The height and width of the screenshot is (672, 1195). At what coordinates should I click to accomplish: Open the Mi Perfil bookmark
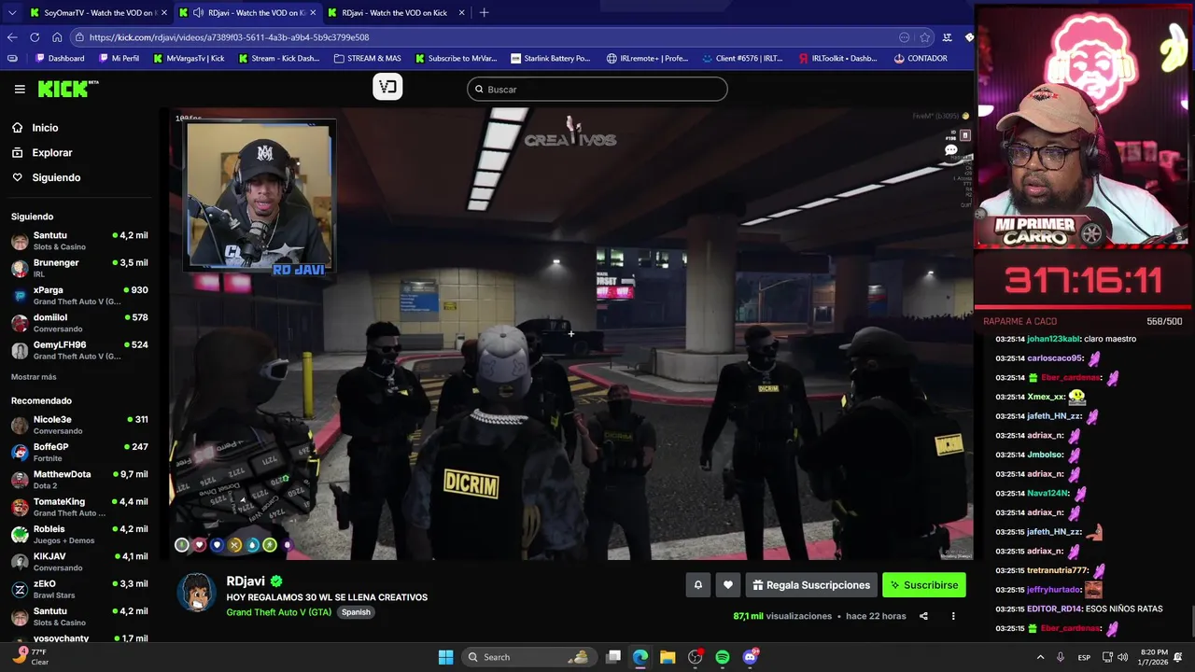click(118, 58)
